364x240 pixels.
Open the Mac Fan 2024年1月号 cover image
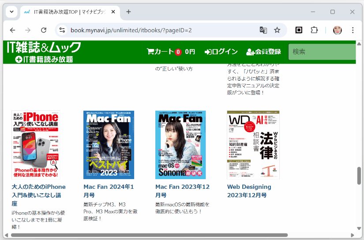[x=109, y=145]
